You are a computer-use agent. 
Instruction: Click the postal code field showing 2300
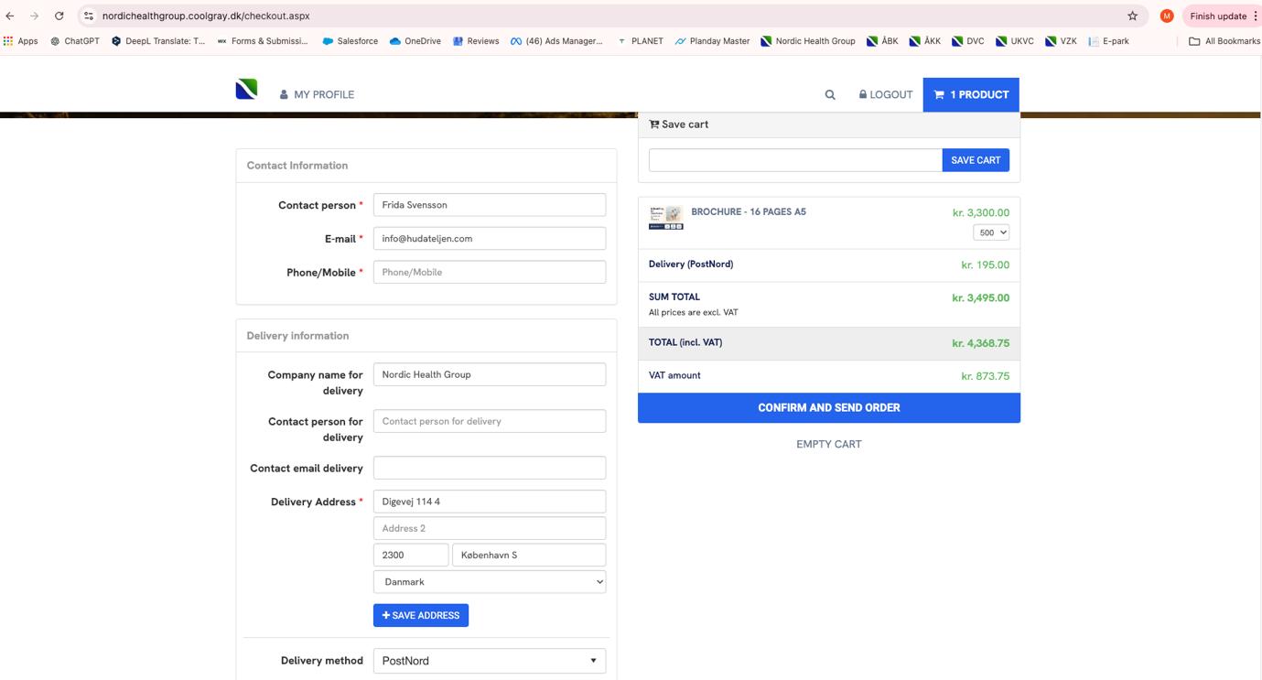coord(411,555)
